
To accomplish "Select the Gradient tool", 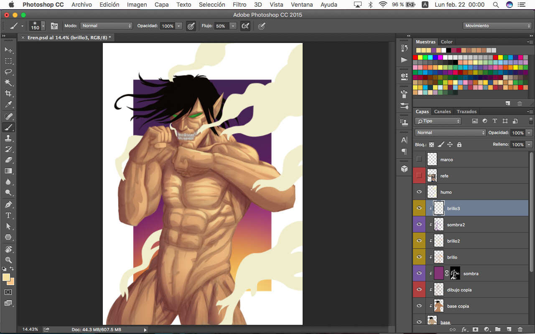I will tap(8, 171).
